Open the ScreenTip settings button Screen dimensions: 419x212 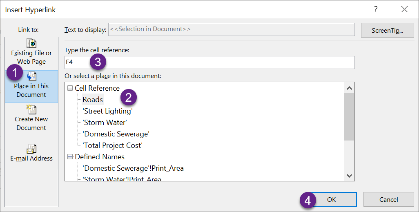pos(387,30)
